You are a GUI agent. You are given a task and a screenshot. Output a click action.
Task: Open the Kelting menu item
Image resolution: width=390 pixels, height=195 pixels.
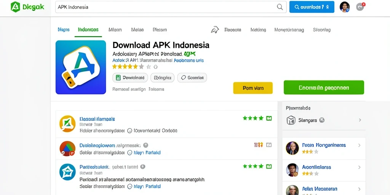pos(258,30)
